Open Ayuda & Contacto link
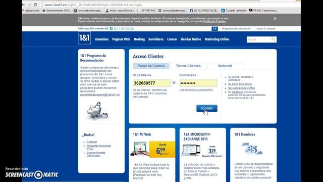 pos(265,28)
